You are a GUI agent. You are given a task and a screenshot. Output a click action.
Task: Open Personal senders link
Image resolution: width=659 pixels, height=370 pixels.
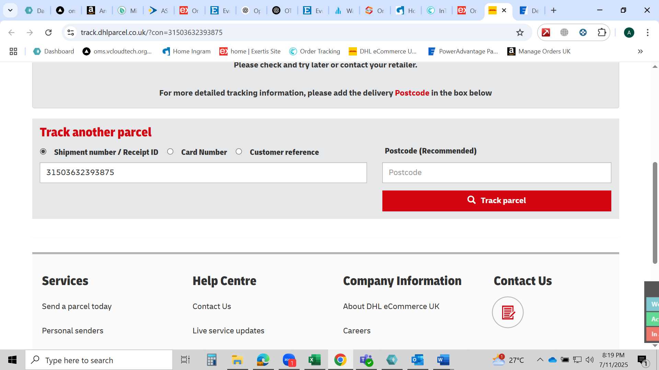(72, 331)
